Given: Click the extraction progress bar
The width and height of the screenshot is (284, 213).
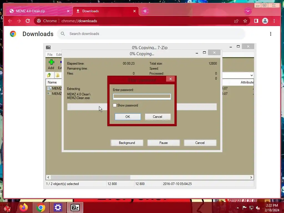Looking at the screenshot, I should point(142,107).
